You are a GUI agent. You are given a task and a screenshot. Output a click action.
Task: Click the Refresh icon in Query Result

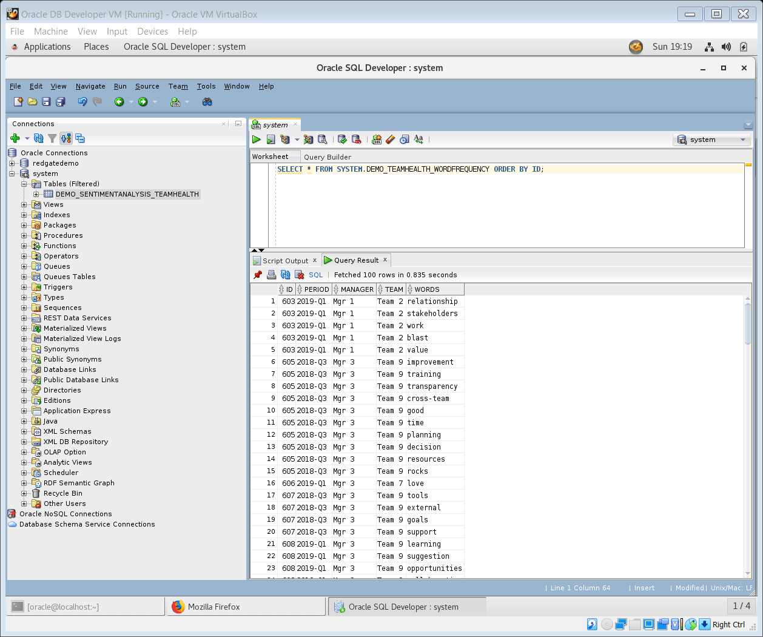coord(285,275)
